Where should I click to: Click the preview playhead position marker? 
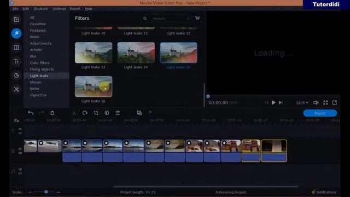[x=208, y=96]
